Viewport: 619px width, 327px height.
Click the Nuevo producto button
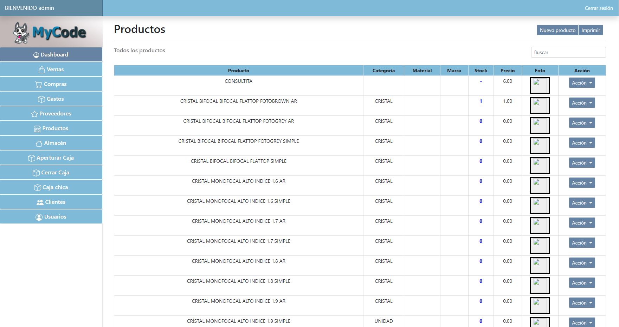click(x=557, y=30)
